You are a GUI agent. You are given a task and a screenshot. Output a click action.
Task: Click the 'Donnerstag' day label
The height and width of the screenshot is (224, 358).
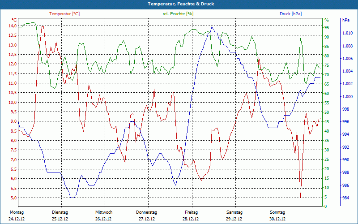click(147, 212)
